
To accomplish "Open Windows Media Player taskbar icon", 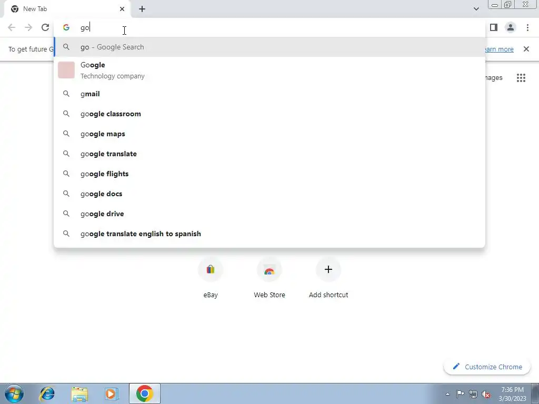I will tap(111, 393).
